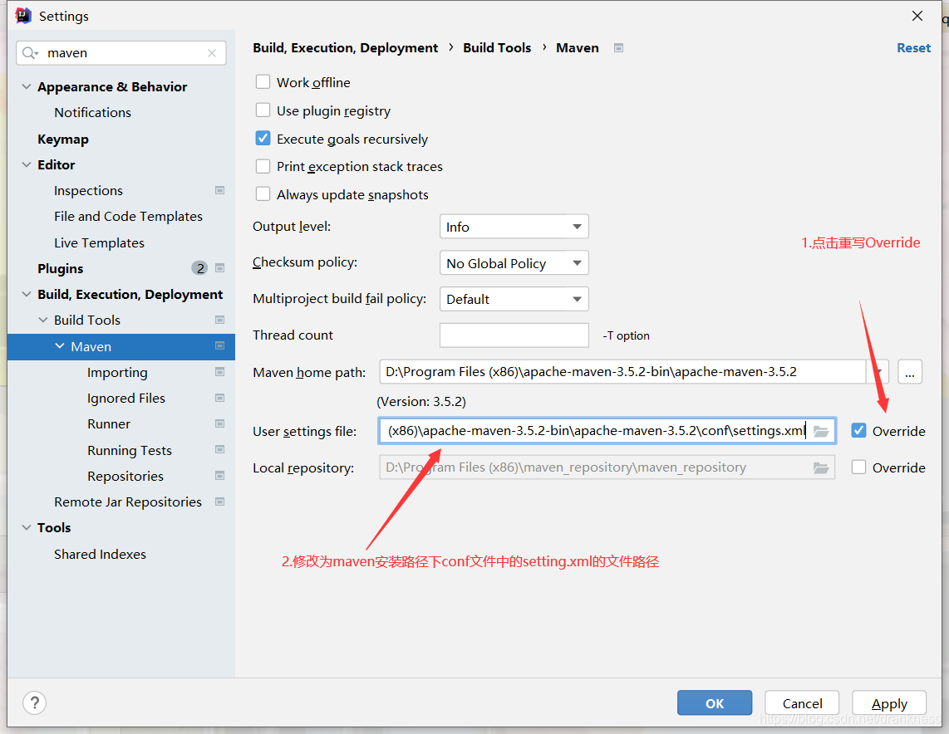Click the project icon next to Repositories
This screenshot has width=949, height=734.
tap(219, 476)
